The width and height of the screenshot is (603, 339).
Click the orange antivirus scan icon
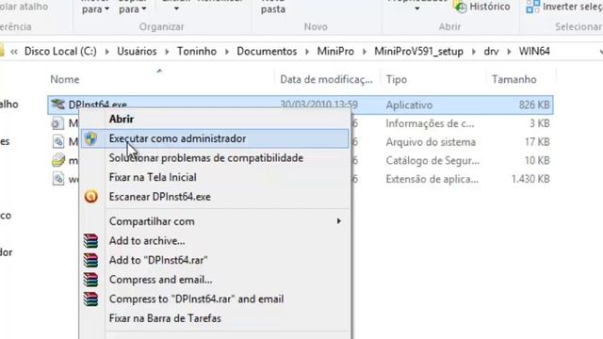[91, 197]
